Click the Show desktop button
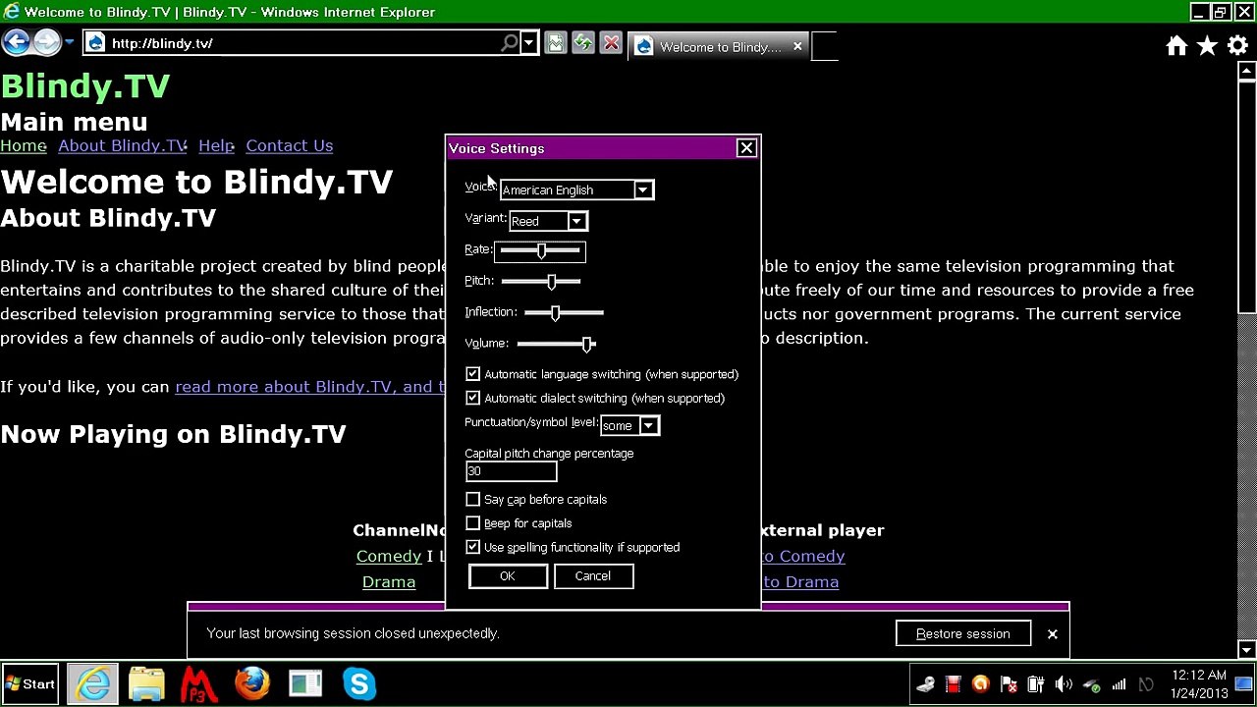The height and width of the screenshot is (707, 1257). tap(1244, 684)
